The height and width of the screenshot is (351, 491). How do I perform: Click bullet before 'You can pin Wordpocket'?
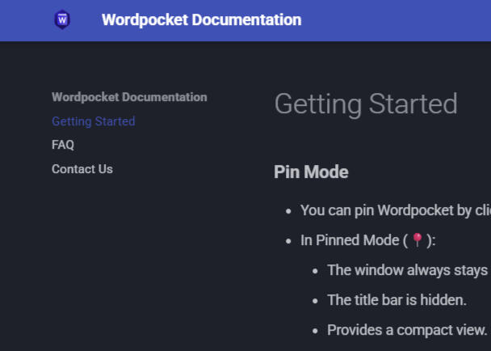289,211
